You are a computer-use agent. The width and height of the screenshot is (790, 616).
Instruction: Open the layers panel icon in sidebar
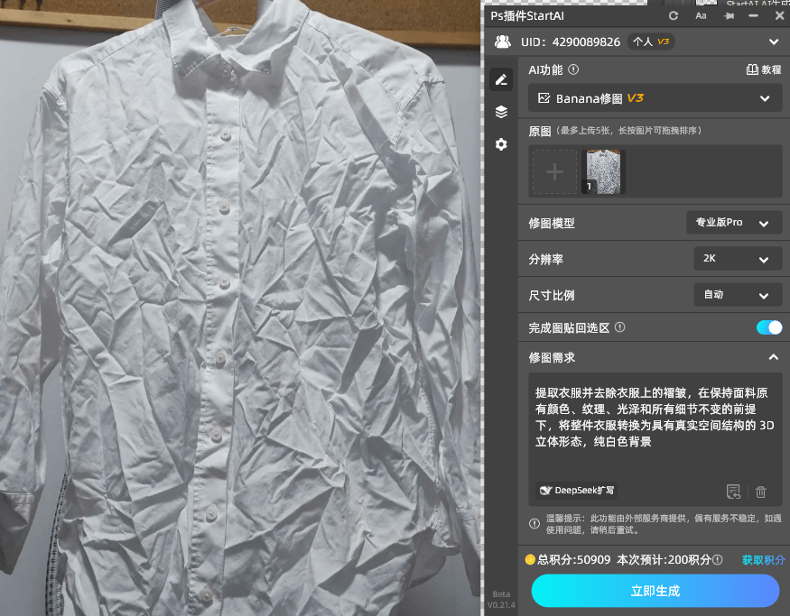coord(501,112)
